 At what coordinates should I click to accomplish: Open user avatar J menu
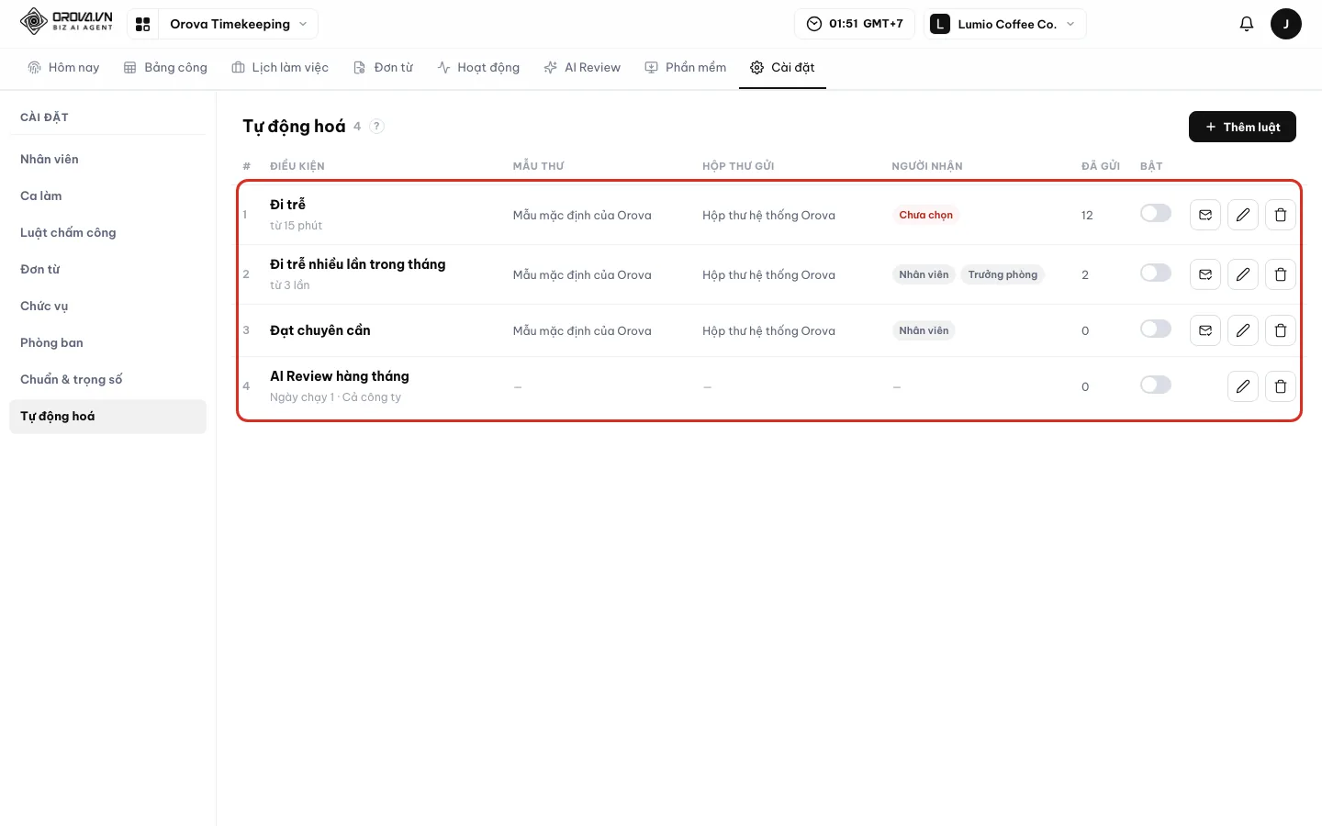click(x=1285, y=24)
